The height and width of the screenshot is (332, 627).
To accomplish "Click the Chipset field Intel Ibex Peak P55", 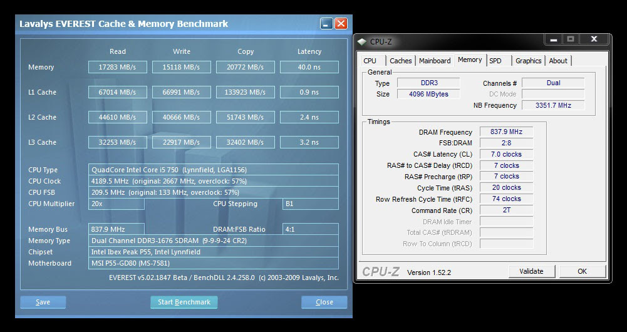I will [214, 252].
